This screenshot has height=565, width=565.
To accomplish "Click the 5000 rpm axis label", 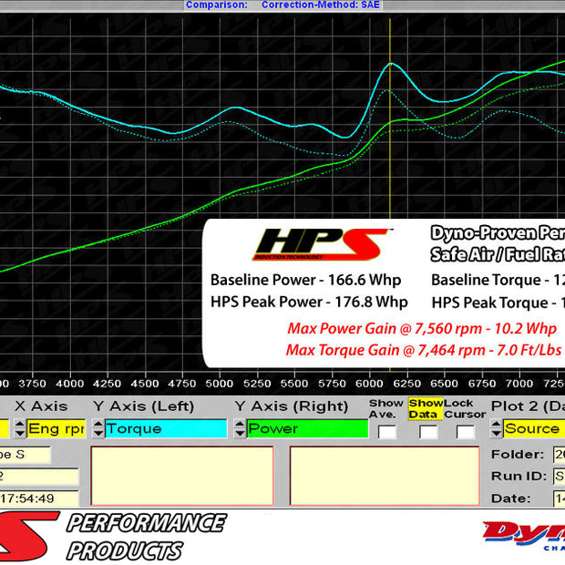I will (x=220, y=384).
